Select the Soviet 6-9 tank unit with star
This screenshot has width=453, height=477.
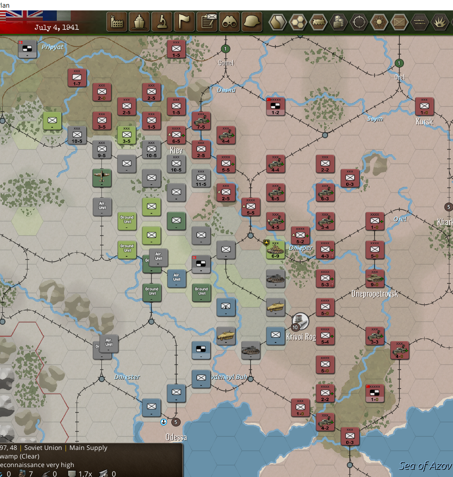click(275, 250)
